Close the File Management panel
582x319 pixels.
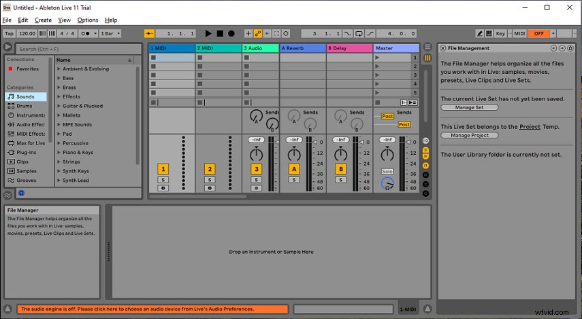tap(442, 48)
